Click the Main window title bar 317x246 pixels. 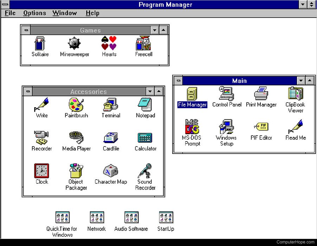(240, 80)
